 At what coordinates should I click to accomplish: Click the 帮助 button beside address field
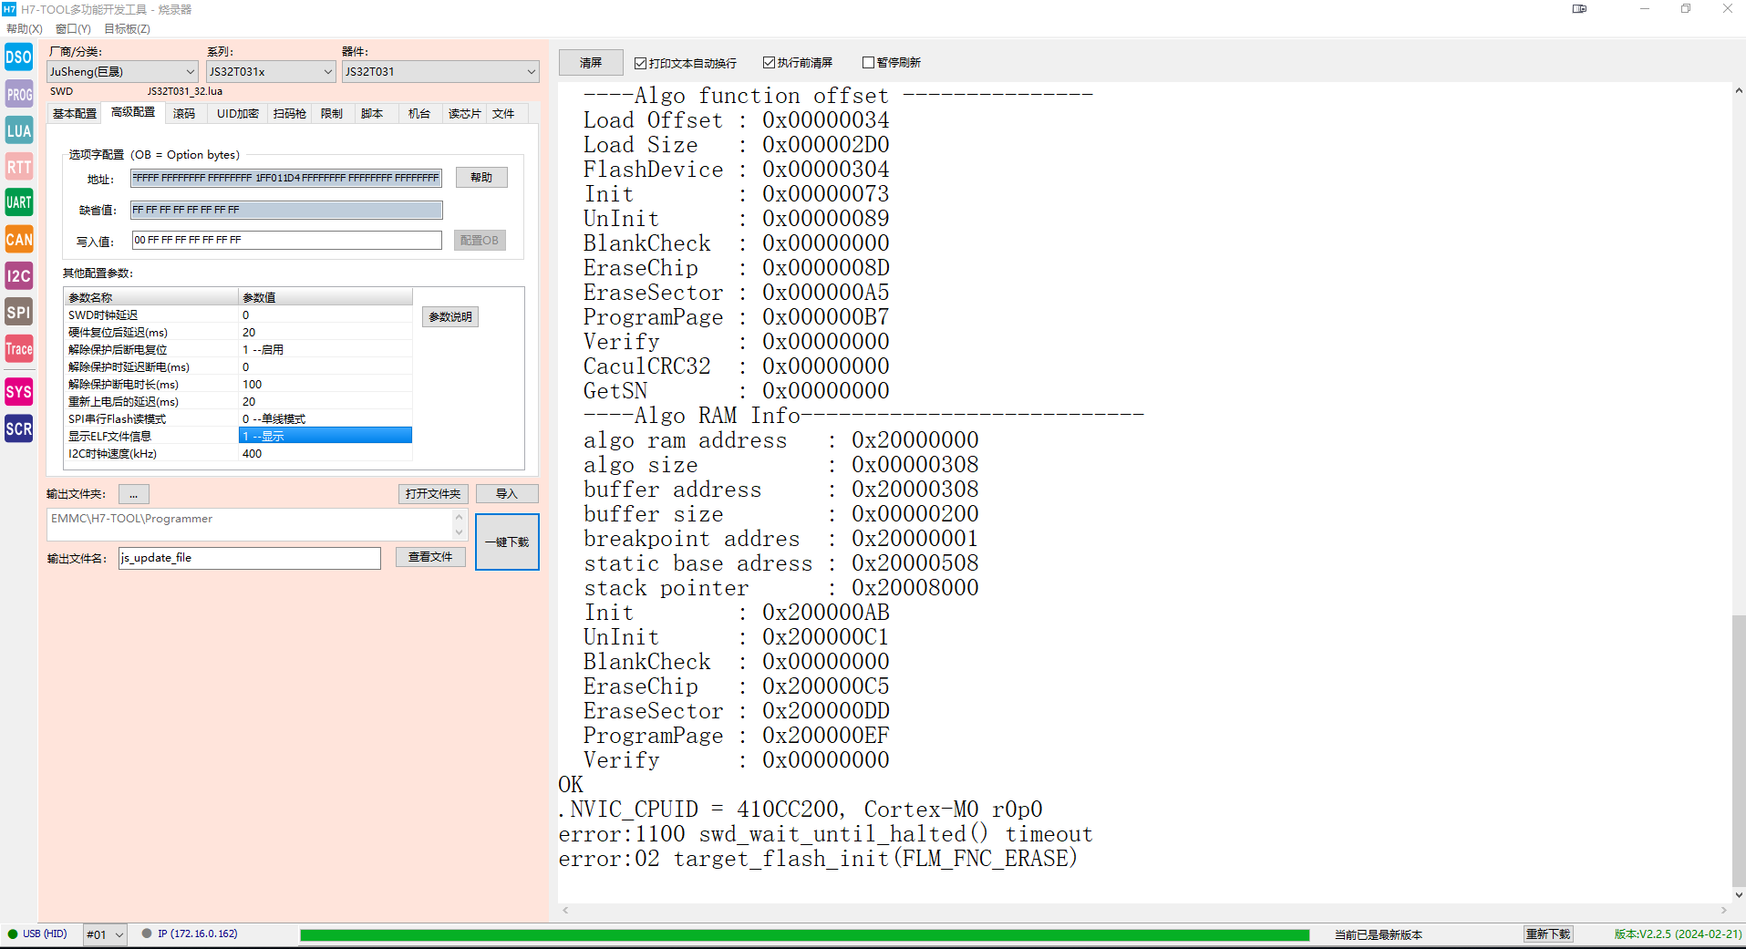[x=481, y=178]
